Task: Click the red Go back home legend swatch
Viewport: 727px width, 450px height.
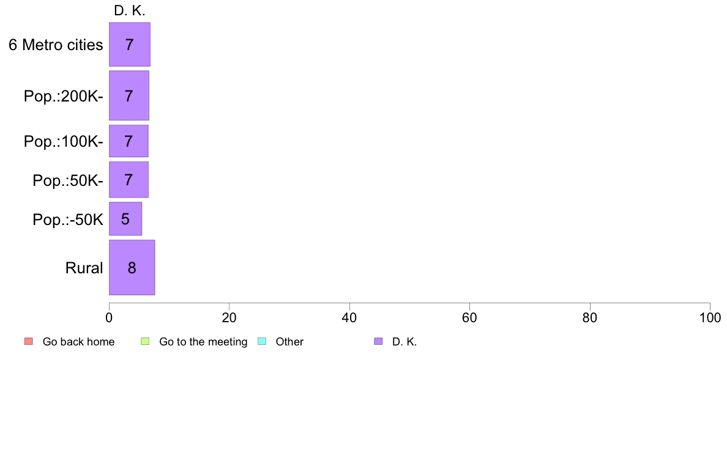Action: pyautogui.click(x=29, y=342)
